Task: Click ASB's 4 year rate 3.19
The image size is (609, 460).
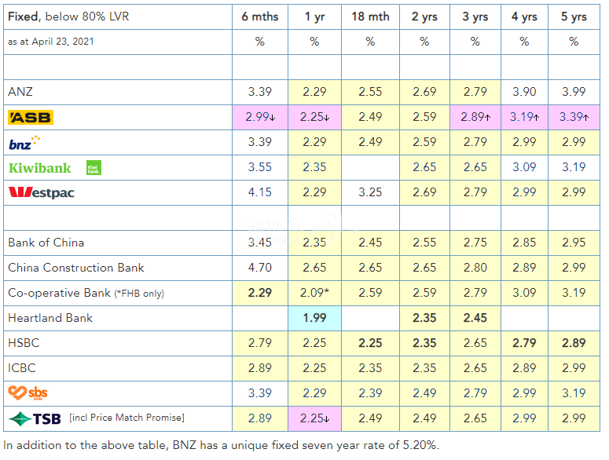Action: pos(524,117)
